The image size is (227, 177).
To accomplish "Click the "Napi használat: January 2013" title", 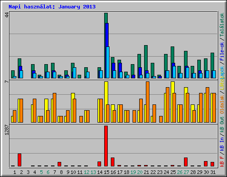I will (x=52, y=7).
